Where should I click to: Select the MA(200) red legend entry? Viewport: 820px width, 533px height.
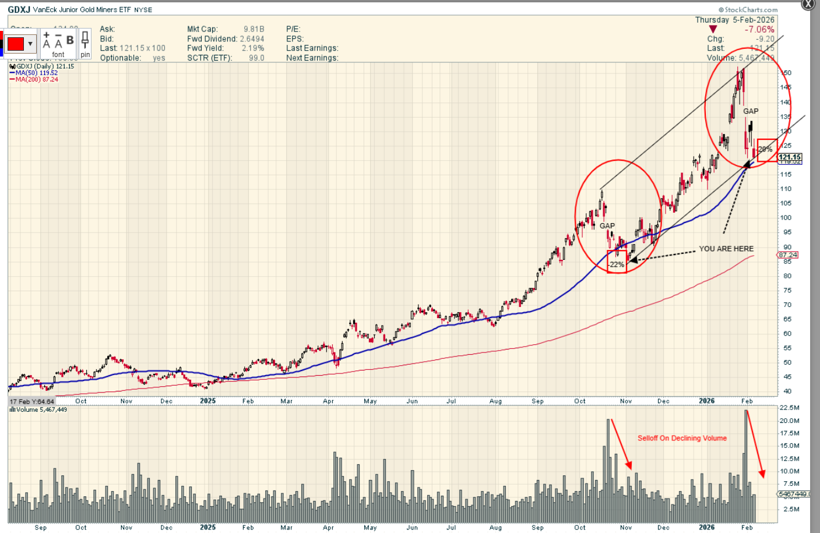(x=36, y=80)
